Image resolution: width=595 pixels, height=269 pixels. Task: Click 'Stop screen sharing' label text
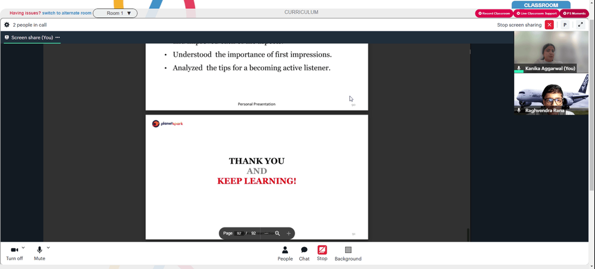click(519, 25)
